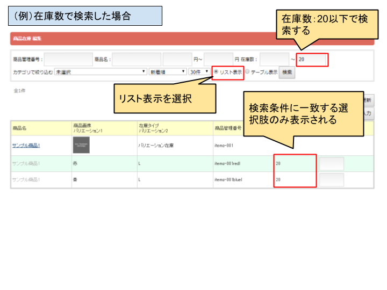Open the サンプル商品1 product link
The image size is (387, 290).
tap(26, 146)
